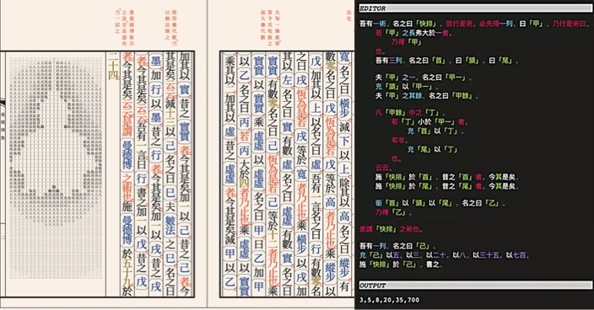The image size is (594, 310).
Task: Click the red 云云 keyword in editor
Action: pyautogui.click(x=383, y=168)
